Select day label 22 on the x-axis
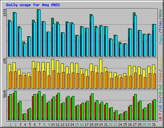The image size is (164, 128). (111, 124)
